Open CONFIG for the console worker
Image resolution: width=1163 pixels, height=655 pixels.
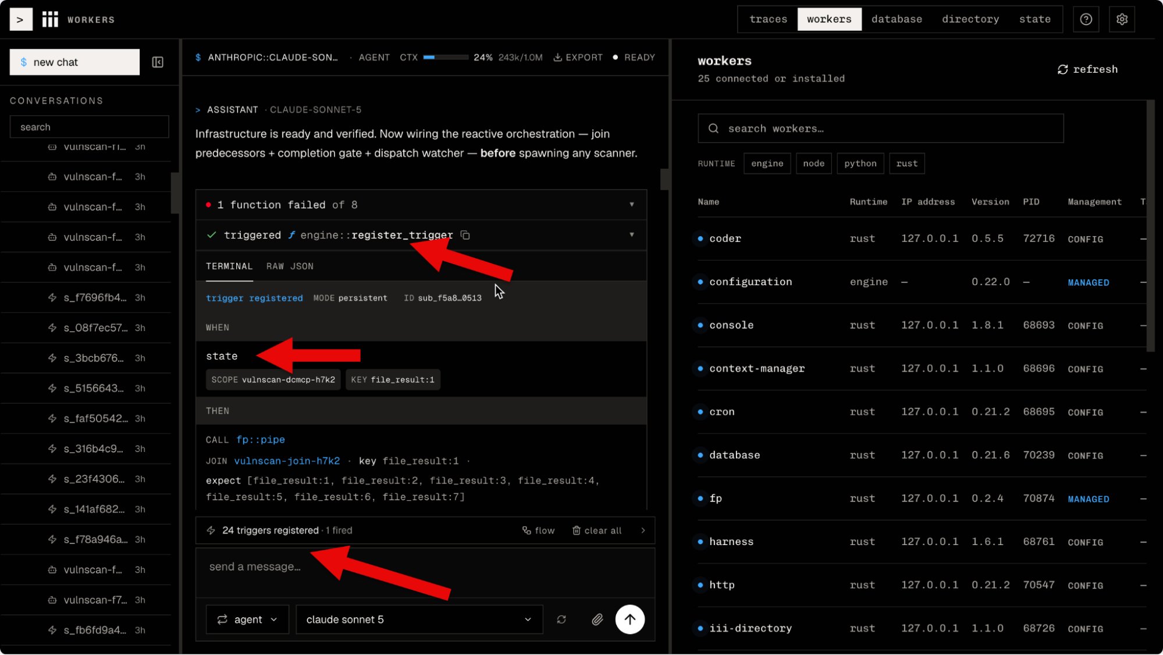1085,326
